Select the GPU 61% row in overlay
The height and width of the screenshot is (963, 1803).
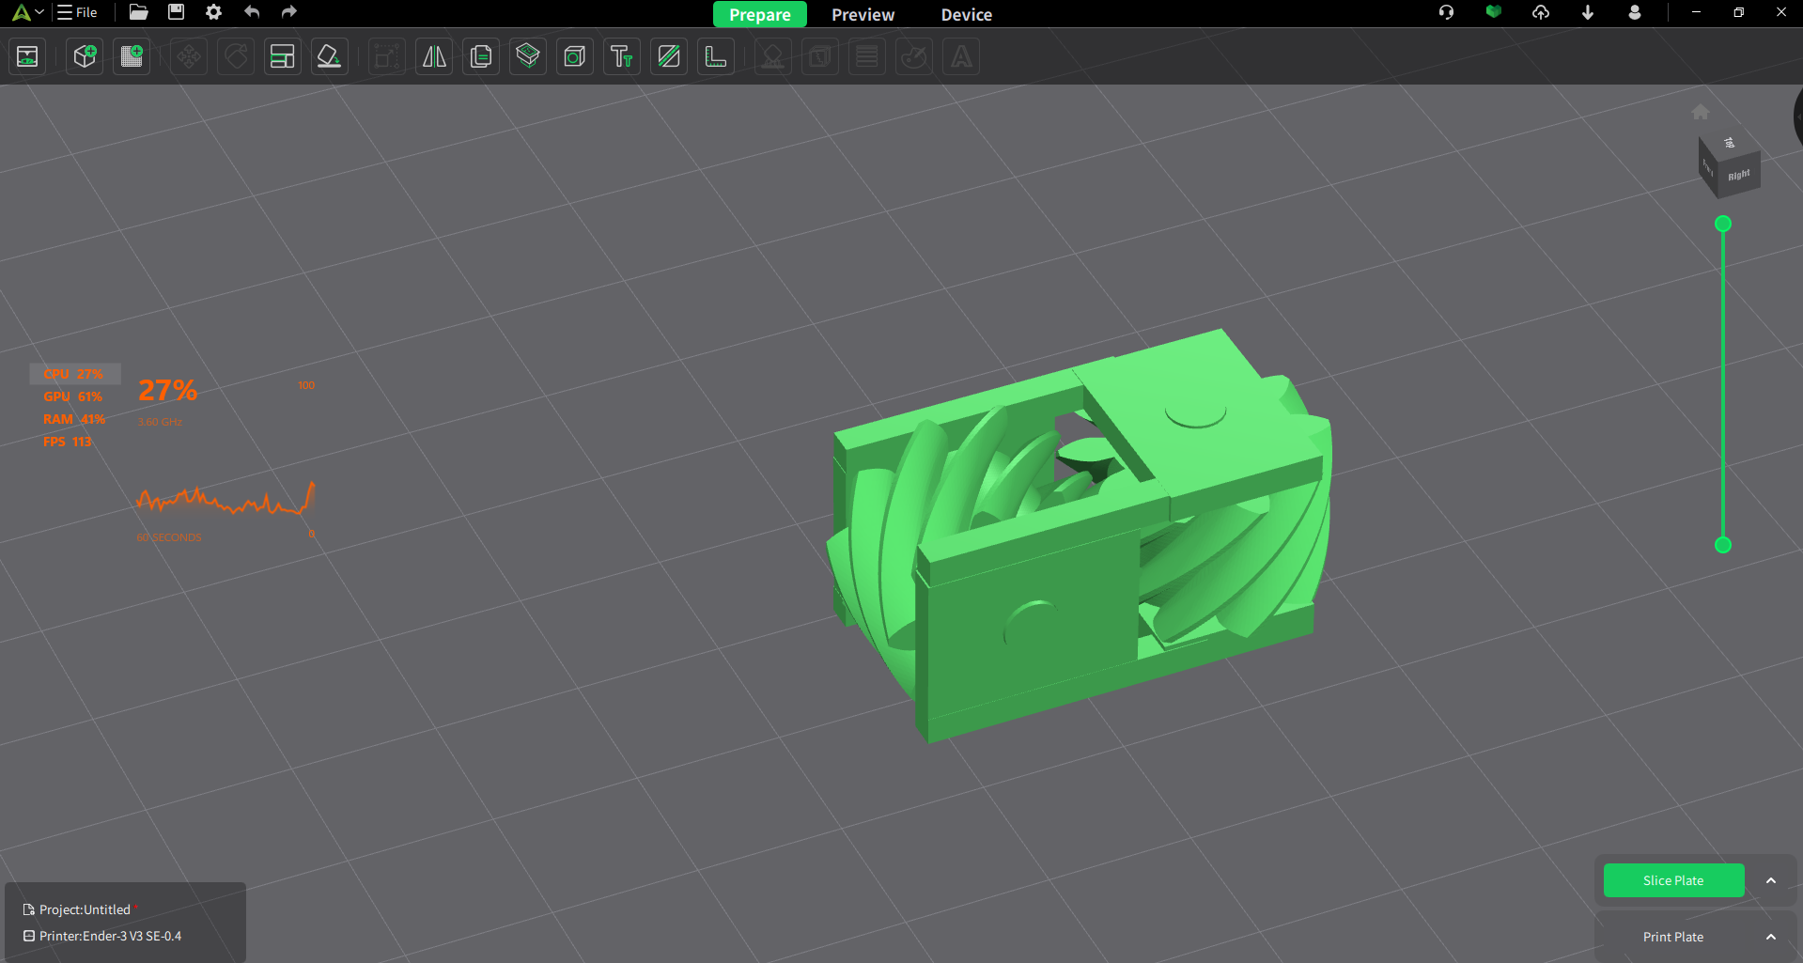[x=73, y=396]
